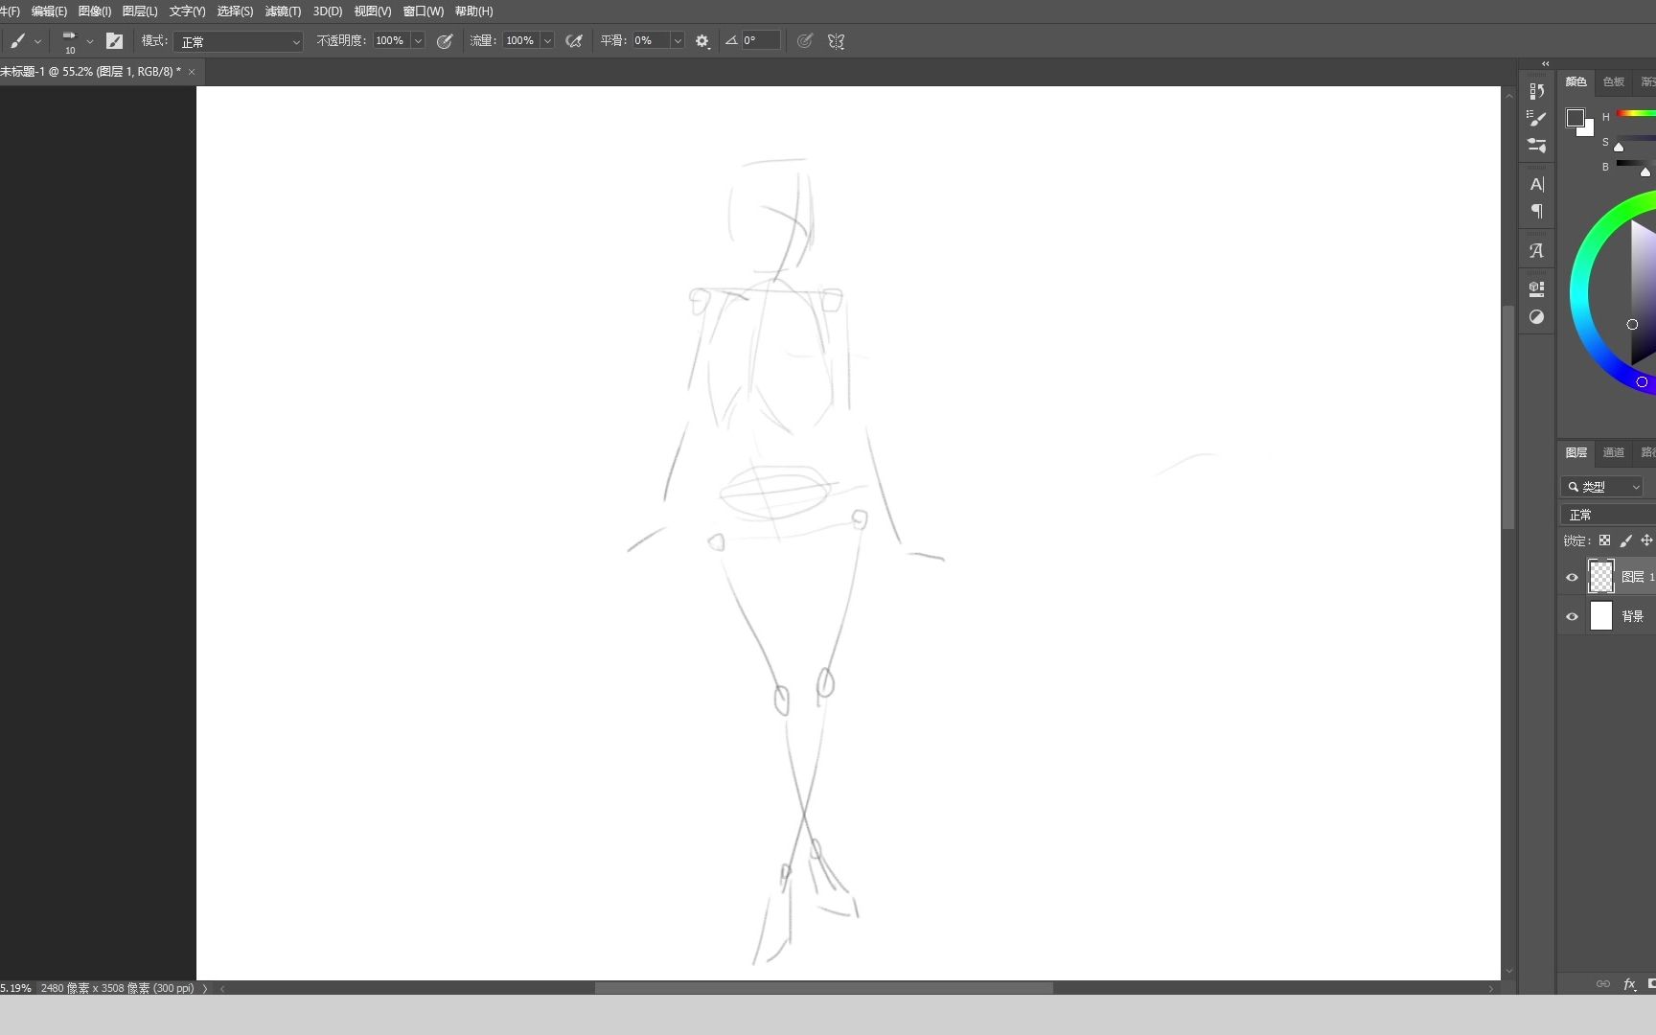Select the 图层 layers tab
This screenshot has height=1035, width=1656.
click(x=1576, y=452)
